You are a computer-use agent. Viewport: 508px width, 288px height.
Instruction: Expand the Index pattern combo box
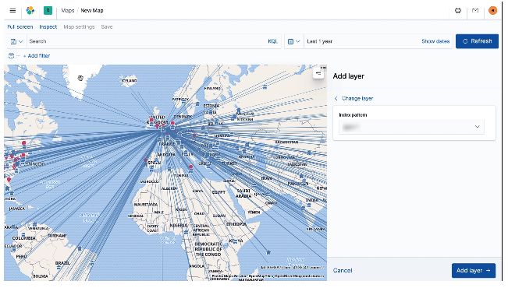click(x=411, y=127)
